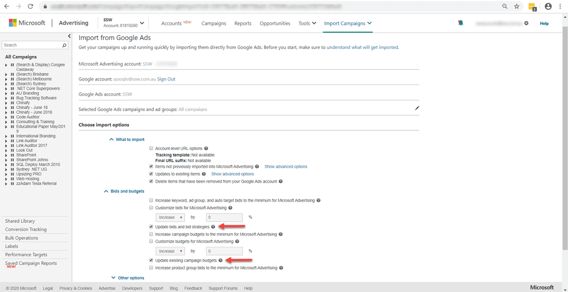
Task: Click the Sign Out link
Action: [166, 79]
